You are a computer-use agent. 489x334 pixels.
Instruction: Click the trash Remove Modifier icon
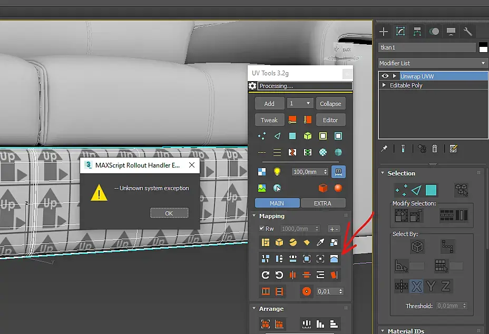tap(435, 149)
